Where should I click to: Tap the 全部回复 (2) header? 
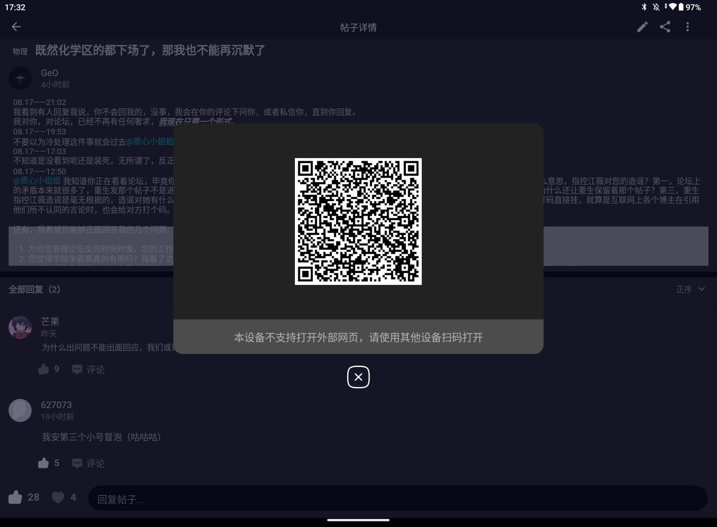[34, 290]
